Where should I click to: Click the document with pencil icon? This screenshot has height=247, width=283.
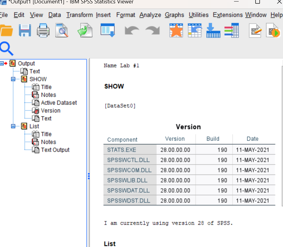pos(255,30)
